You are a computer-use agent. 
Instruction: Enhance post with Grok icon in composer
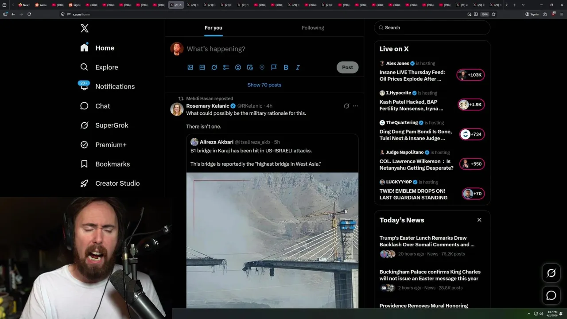[214, 67]
